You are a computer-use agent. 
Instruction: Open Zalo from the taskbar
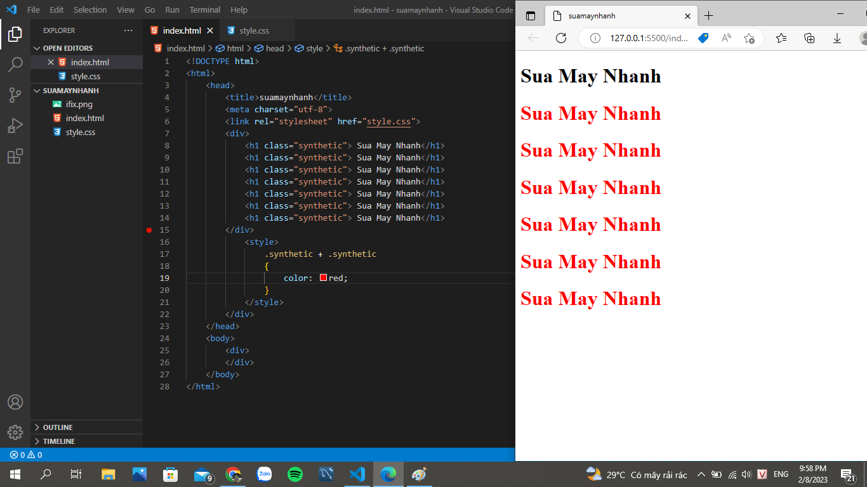point(264,474)
